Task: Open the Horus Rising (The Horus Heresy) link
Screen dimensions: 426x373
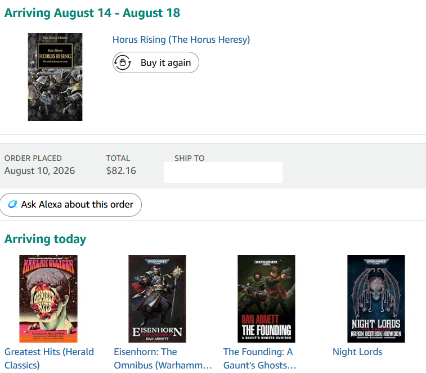Action: (x=181, y=40)
